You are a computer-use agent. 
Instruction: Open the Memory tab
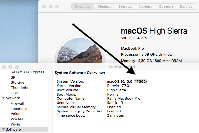(145, 7)
